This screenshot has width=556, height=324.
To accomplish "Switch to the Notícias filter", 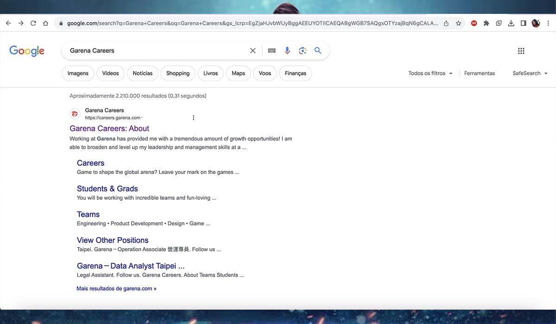I will pos(143,73).
